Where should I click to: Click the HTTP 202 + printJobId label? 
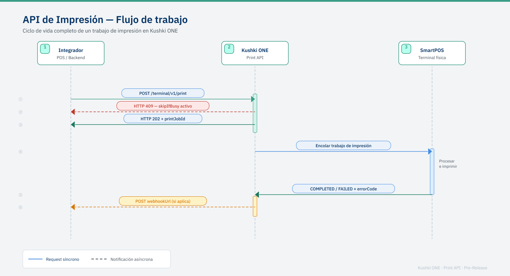163,119
